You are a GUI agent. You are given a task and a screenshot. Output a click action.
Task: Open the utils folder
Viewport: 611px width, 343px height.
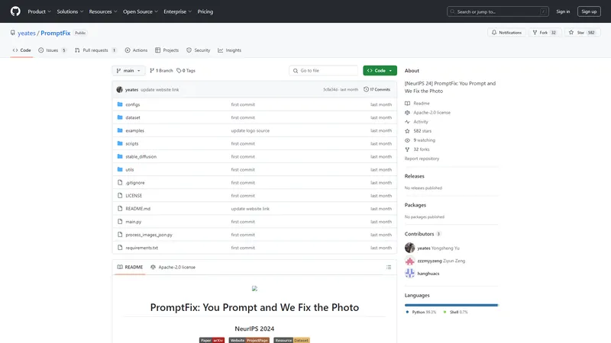(130, 169)
